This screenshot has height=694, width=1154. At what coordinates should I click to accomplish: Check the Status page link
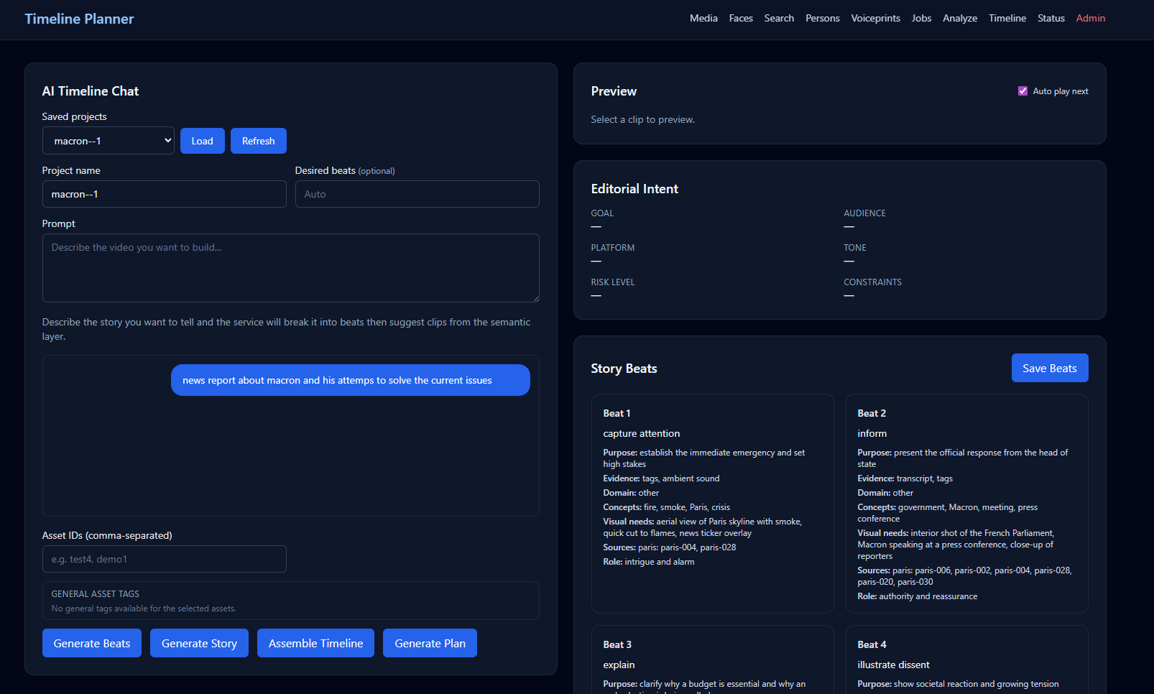click(1051, 18)
